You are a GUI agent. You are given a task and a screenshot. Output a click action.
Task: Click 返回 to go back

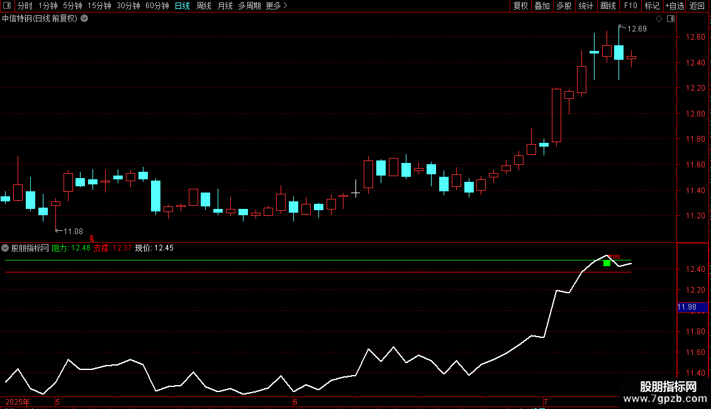[x=697, y=6]
